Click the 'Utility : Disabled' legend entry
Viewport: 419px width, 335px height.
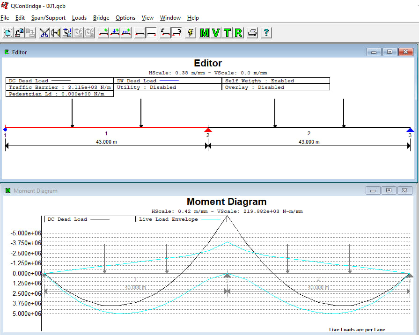168,87
